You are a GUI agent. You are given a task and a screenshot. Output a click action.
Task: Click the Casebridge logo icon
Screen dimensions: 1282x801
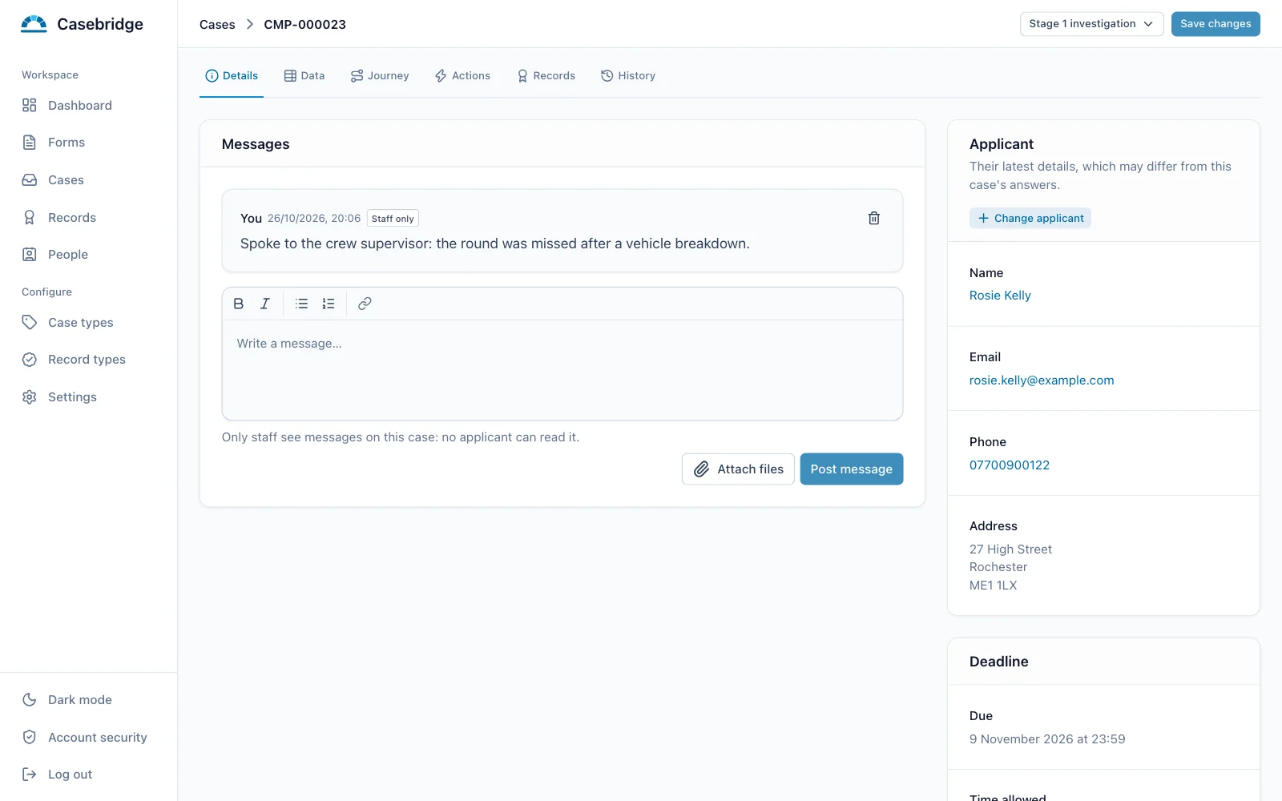pos(34,24)
